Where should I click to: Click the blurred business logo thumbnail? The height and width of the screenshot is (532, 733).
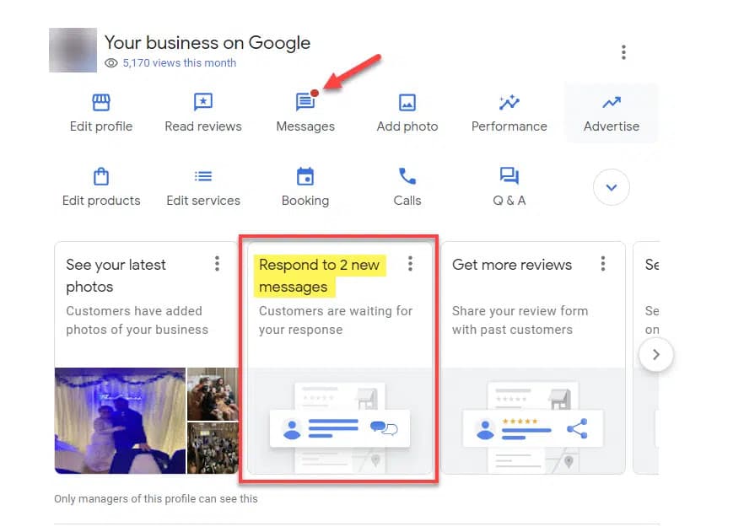73,50
